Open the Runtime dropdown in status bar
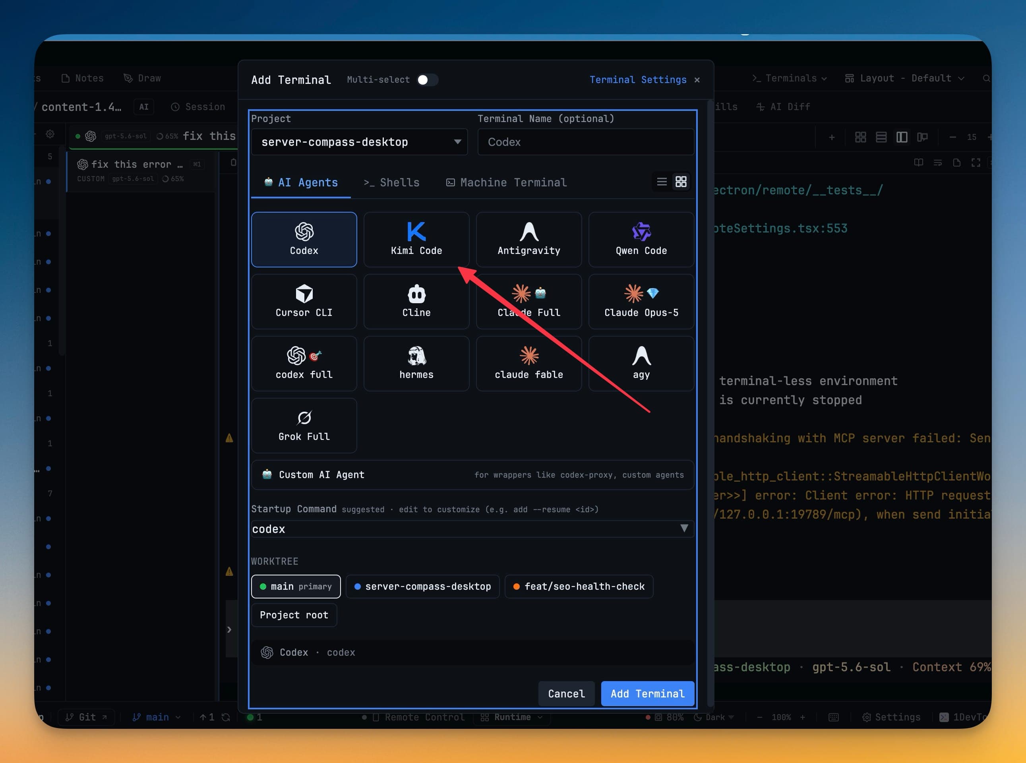This screenshot has width=1026, height=763. [512, 717]
